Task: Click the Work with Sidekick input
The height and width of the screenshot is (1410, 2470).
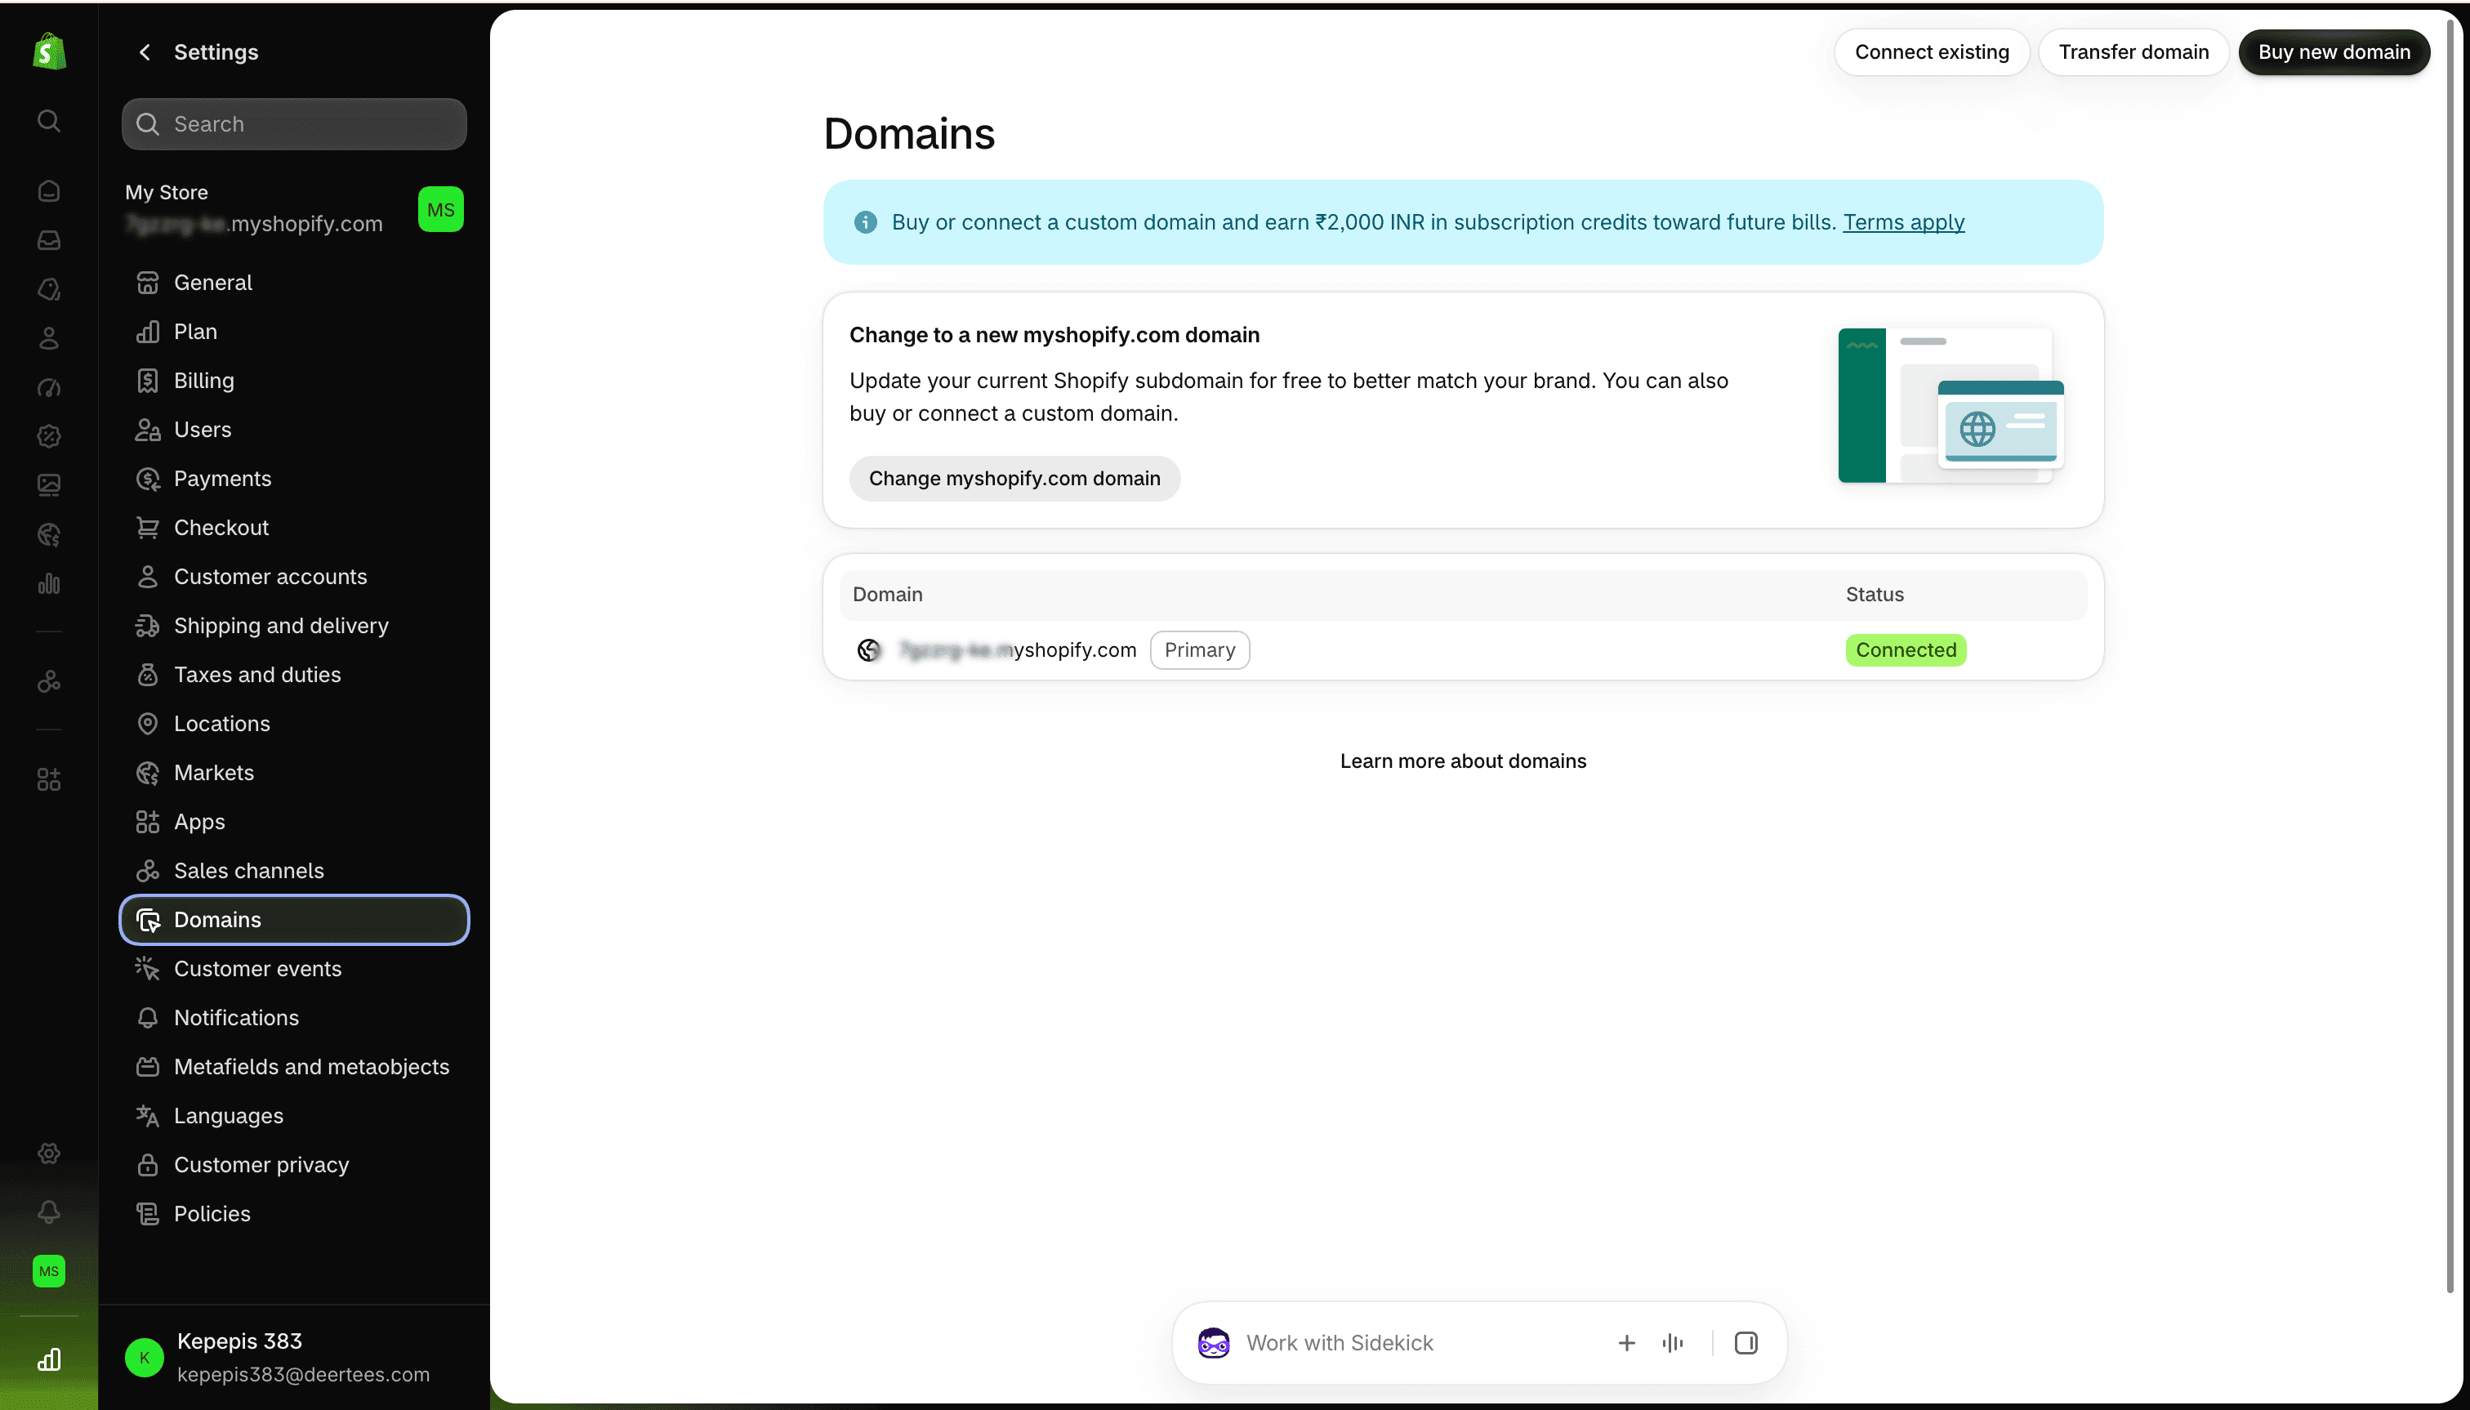Action: click(1424, 1343)
